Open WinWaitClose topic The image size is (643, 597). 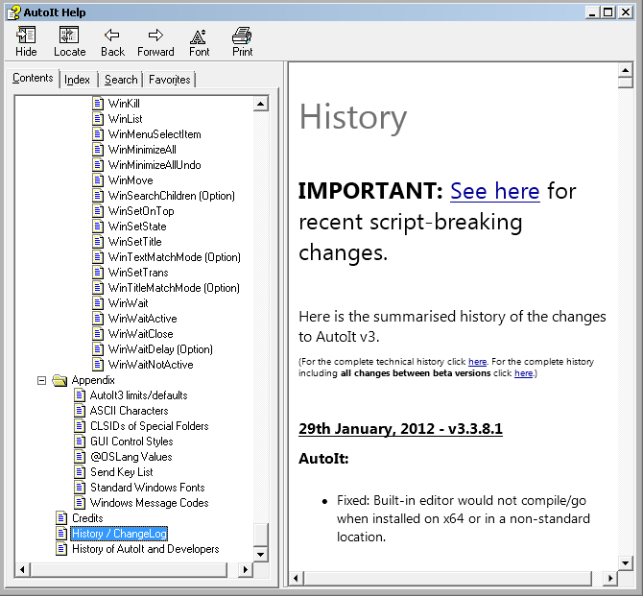[141, 334]
